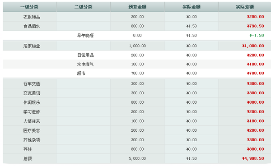This screenshot has height=166, width=271.
Task: Click the red ¥200.00 difference for 日常用品
Action: (256, 55)
